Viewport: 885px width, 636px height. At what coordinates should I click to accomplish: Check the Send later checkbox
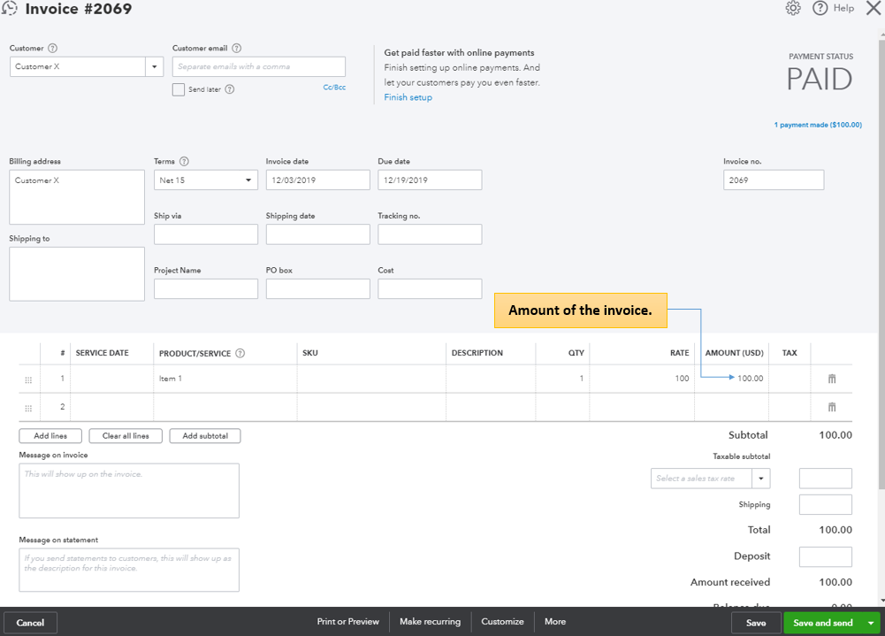(178, 88)
